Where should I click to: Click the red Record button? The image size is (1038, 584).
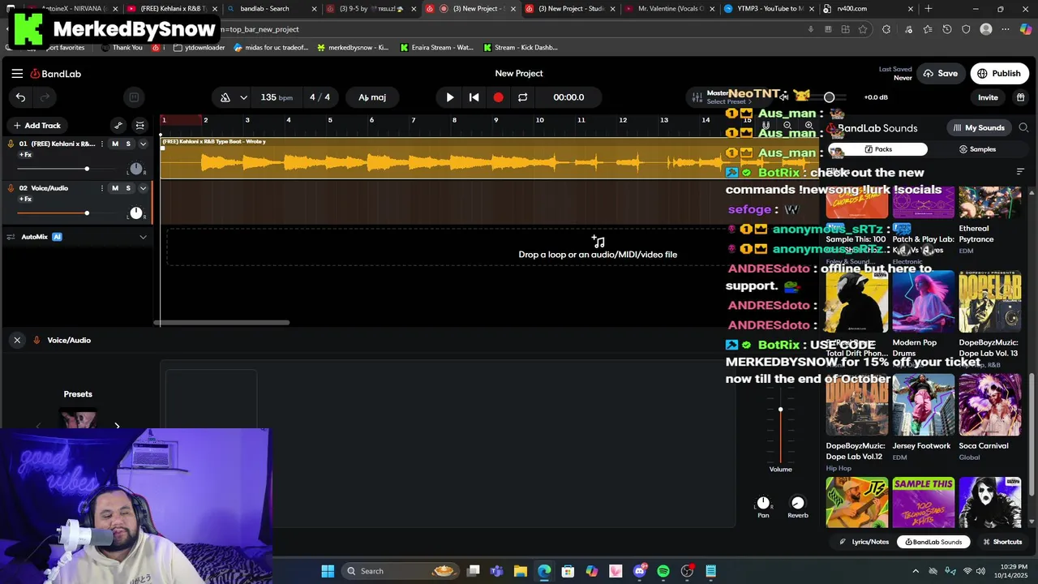pyautogui.click(x=498, y=97)
